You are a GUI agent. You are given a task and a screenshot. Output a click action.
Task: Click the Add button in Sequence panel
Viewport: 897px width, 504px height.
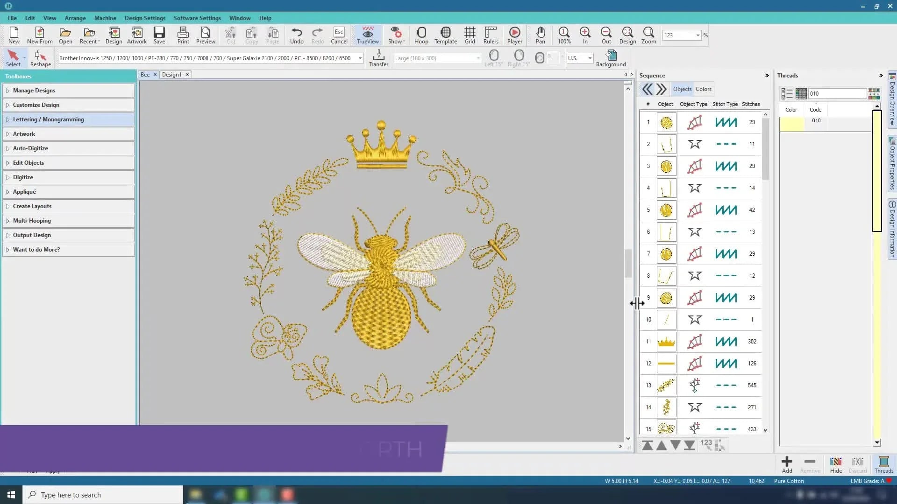point(786,464)
